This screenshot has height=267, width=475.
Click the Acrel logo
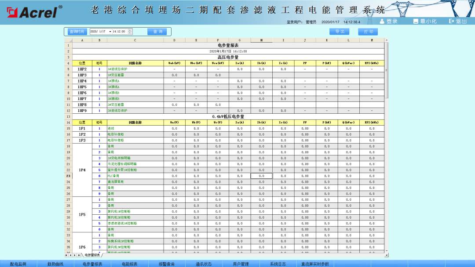coord(34,12)
